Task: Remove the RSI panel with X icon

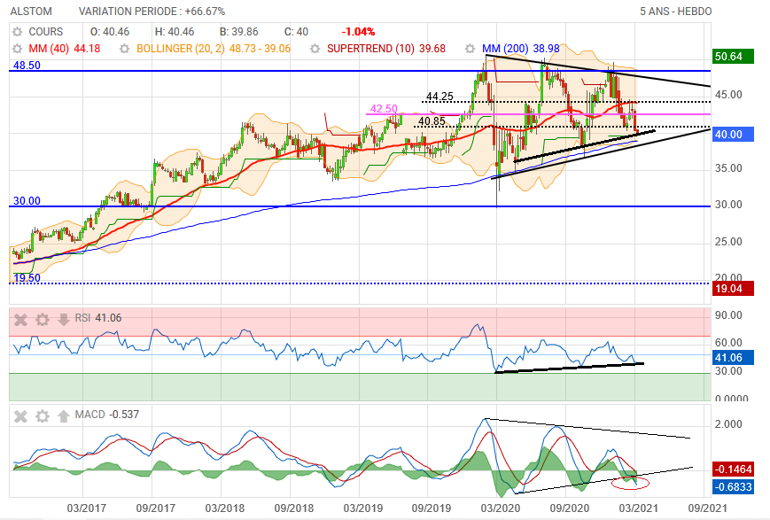Action: tap(20, 320)
